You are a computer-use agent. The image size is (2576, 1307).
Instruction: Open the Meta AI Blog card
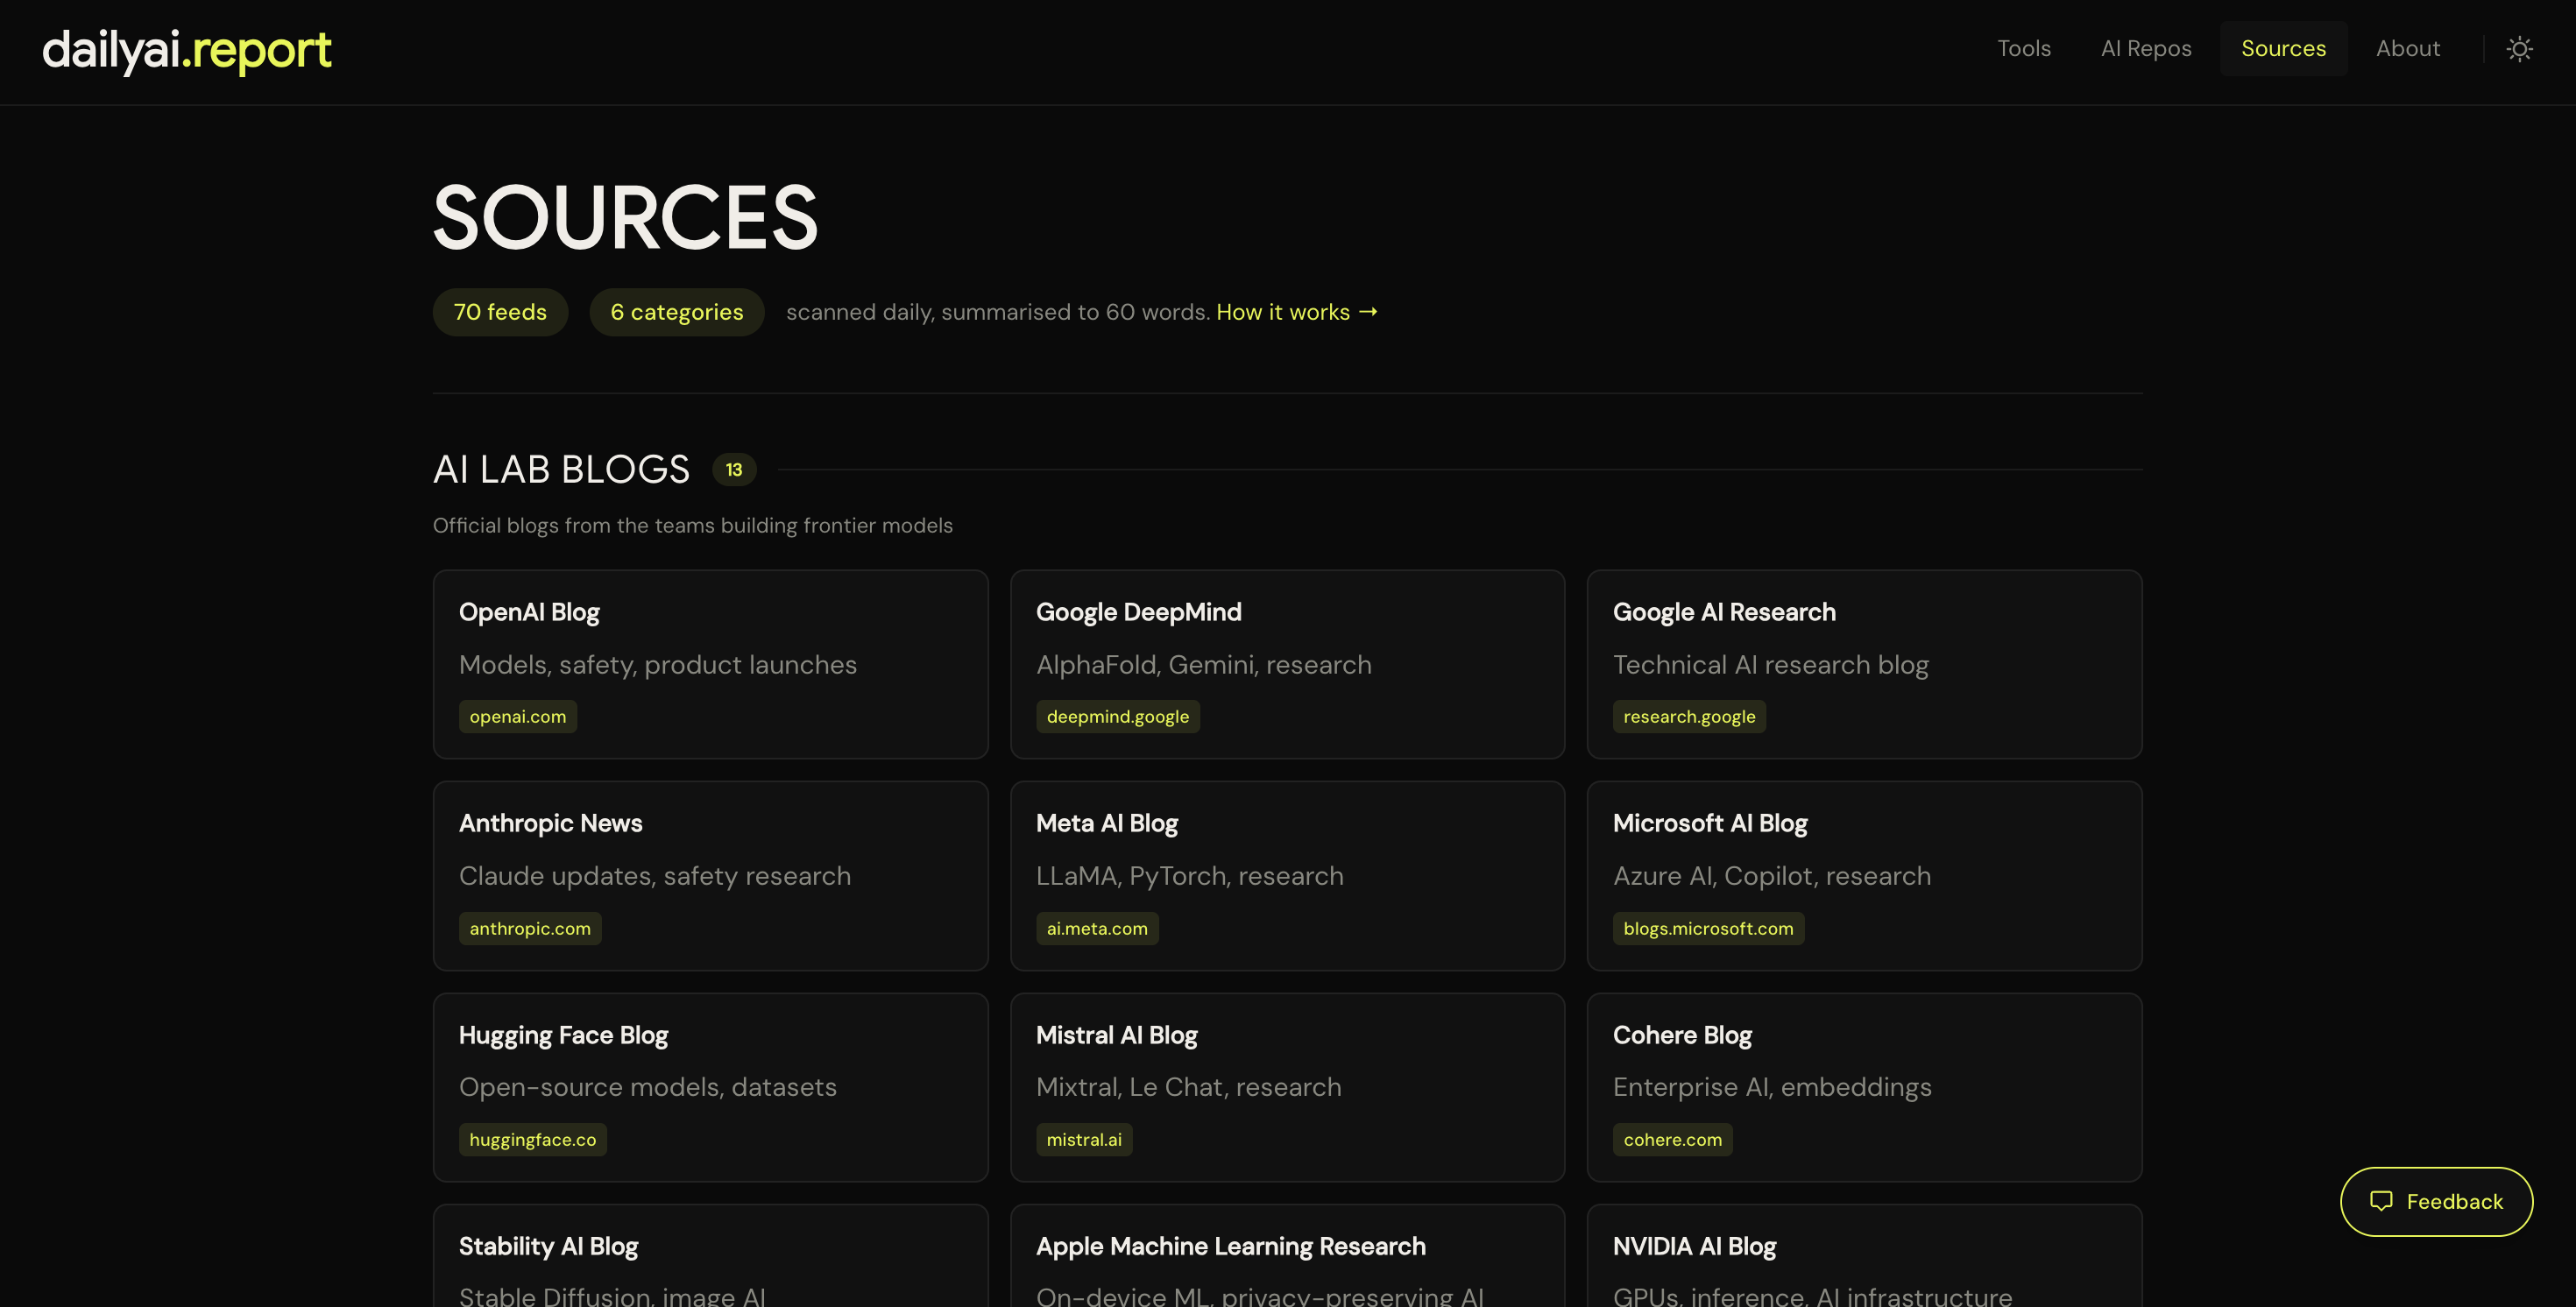1286,875
